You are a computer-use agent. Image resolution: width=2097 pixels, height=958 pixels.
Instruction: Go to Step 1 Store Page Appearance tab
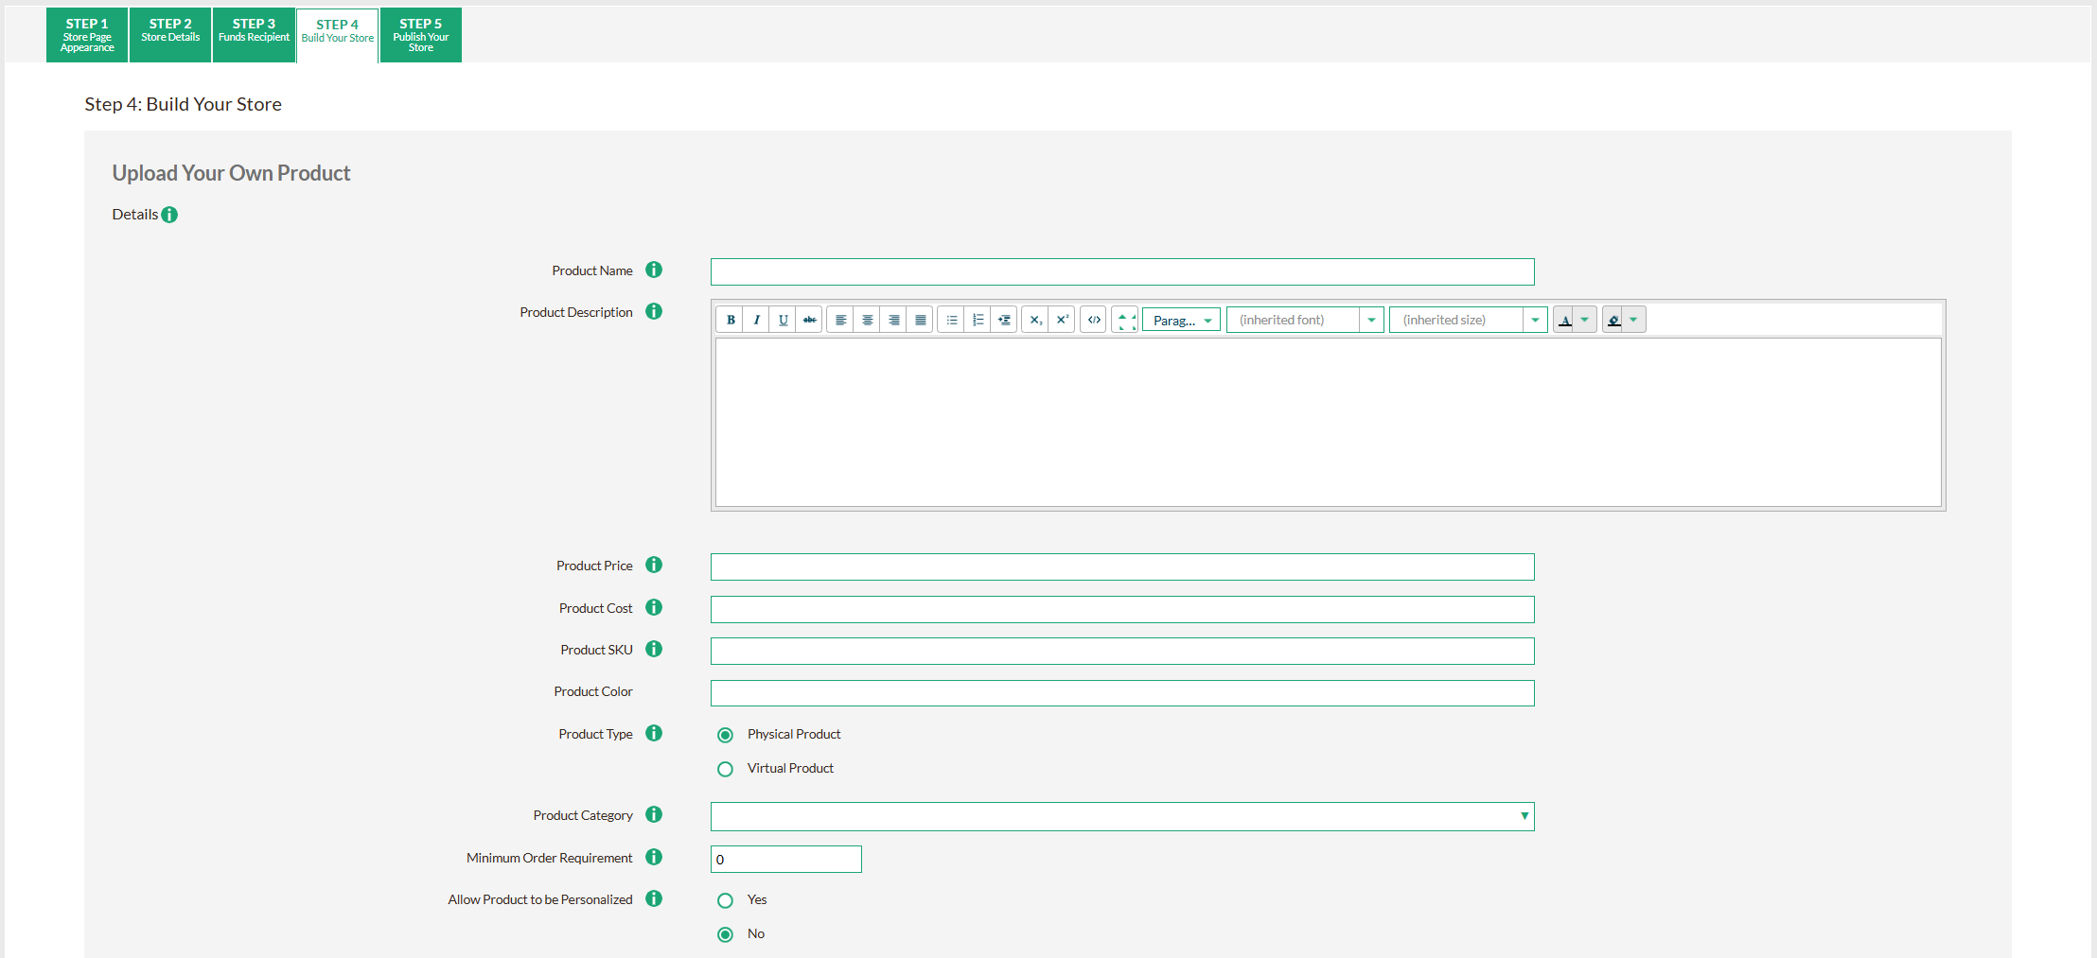pyautogui.click(x=87, y=35)
